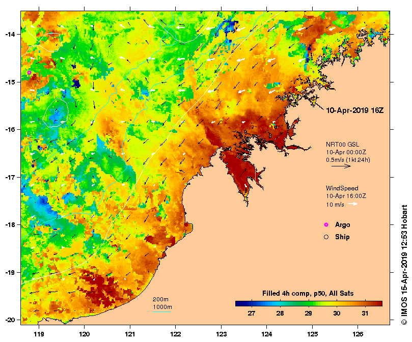Click the latitude label -19

[10, 272]
